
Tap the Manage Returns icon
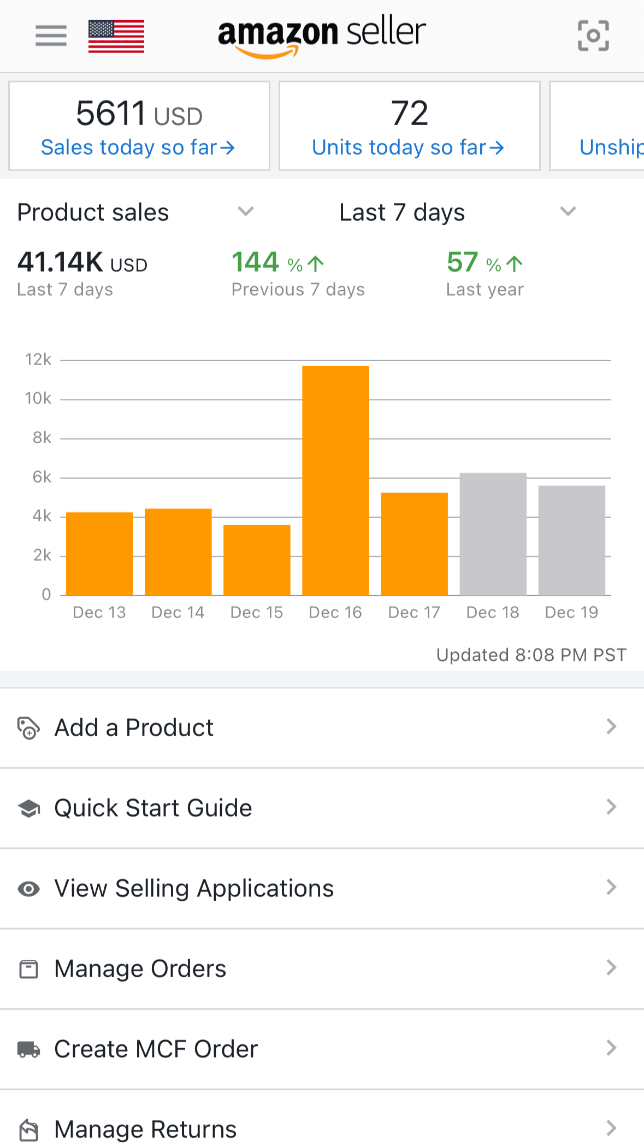click(28, 1129)
